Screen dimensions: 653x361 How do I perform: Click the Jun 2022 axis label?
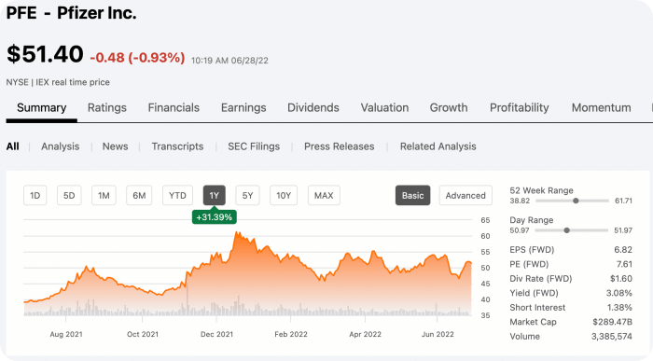438,334
